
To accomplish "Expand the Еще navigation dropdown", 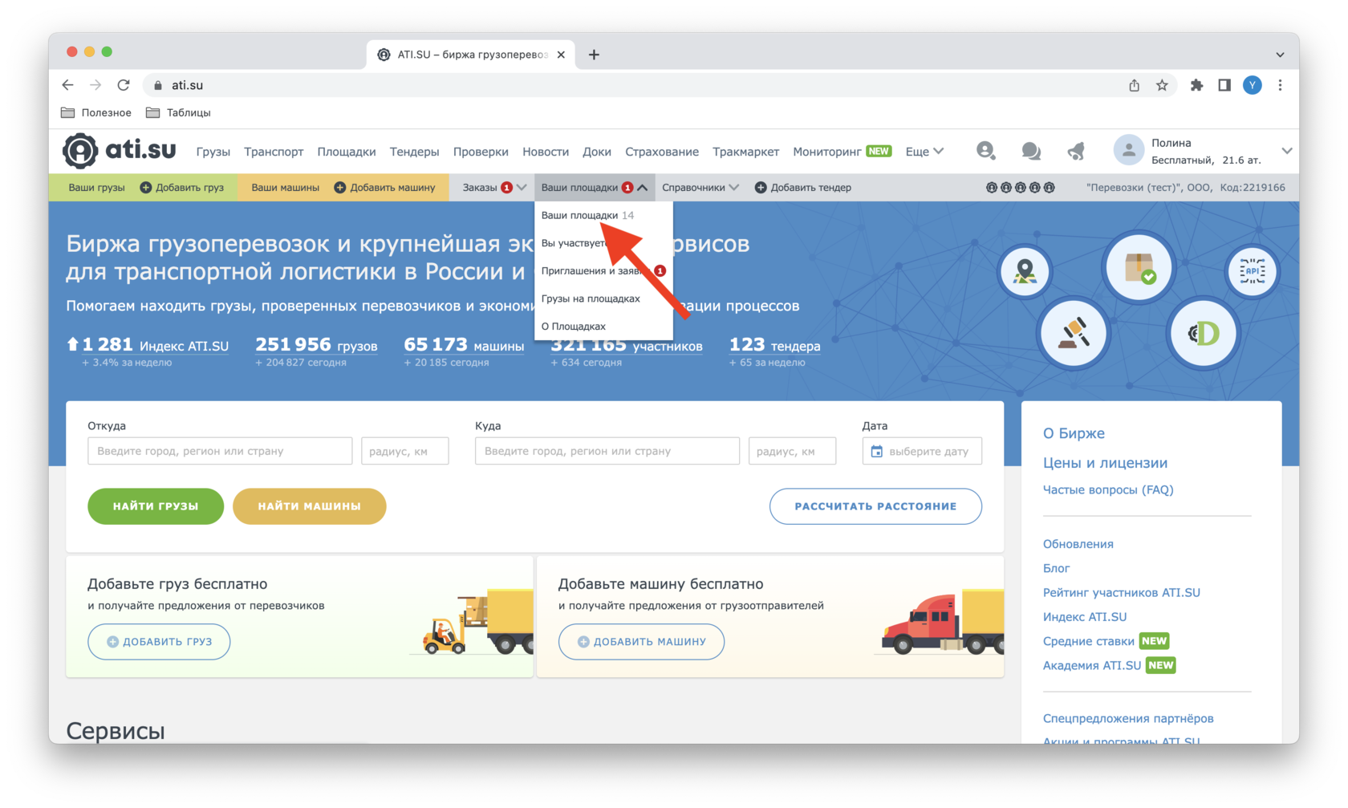I will point(924,152).
